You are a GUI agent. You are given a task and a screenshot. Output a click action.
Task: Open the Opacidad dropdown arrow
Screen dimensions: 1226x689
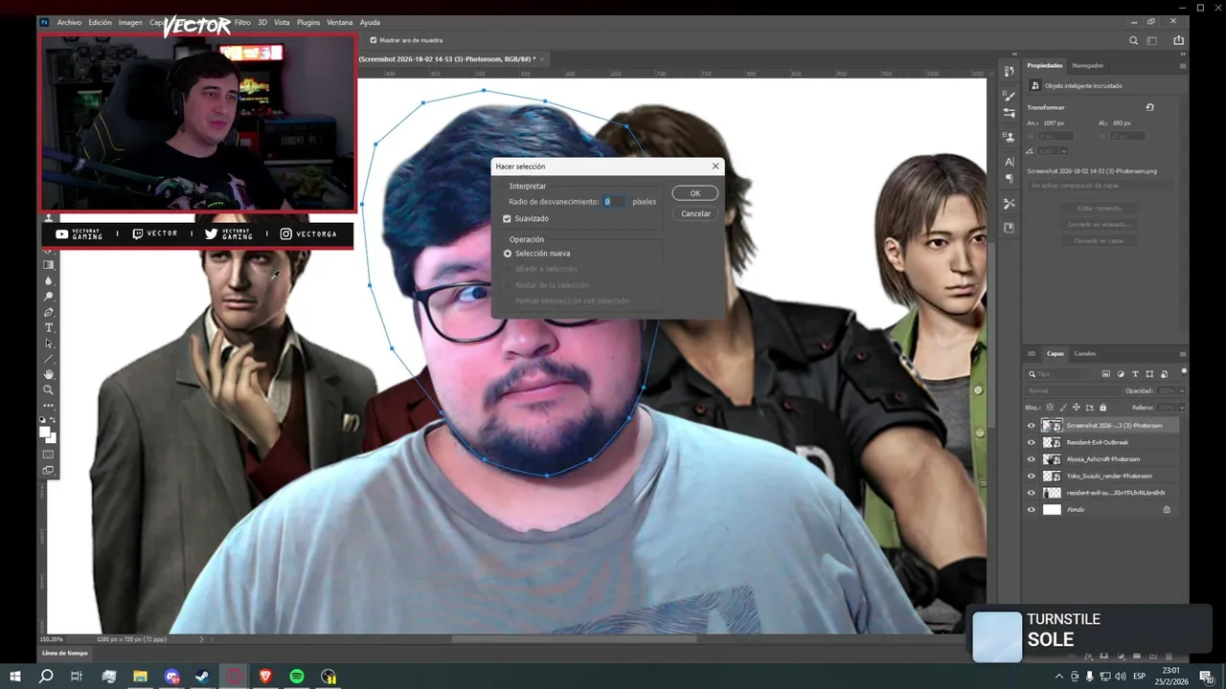pyautogui.click(x=1182, y=391)
